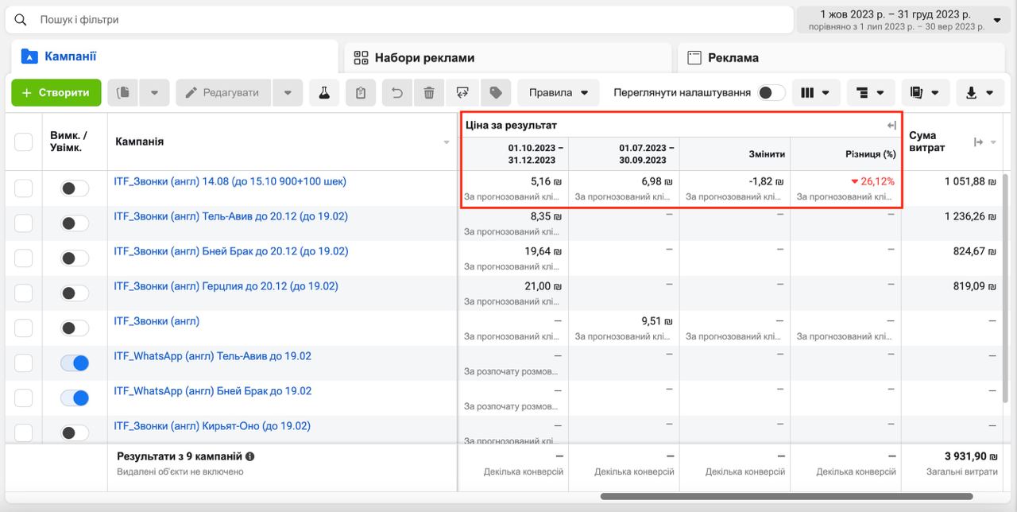This screenshot has width=1017, height=512.
Task: Click the search magnifier icon
Action: click(21, 20)
